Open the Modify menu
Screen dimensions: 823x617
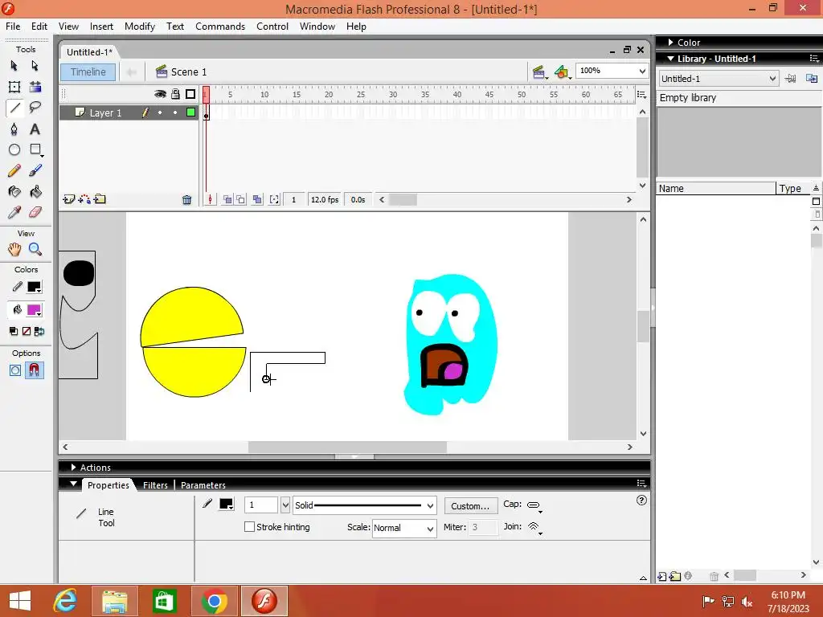click(140, 27)
